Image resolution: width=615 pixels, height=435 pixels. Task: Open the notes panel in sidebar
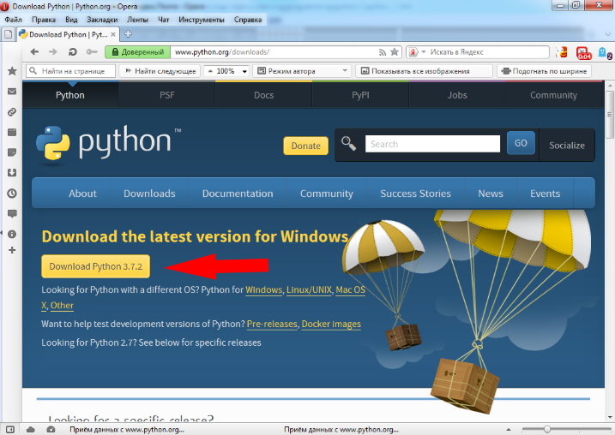(x=12, y=152)
